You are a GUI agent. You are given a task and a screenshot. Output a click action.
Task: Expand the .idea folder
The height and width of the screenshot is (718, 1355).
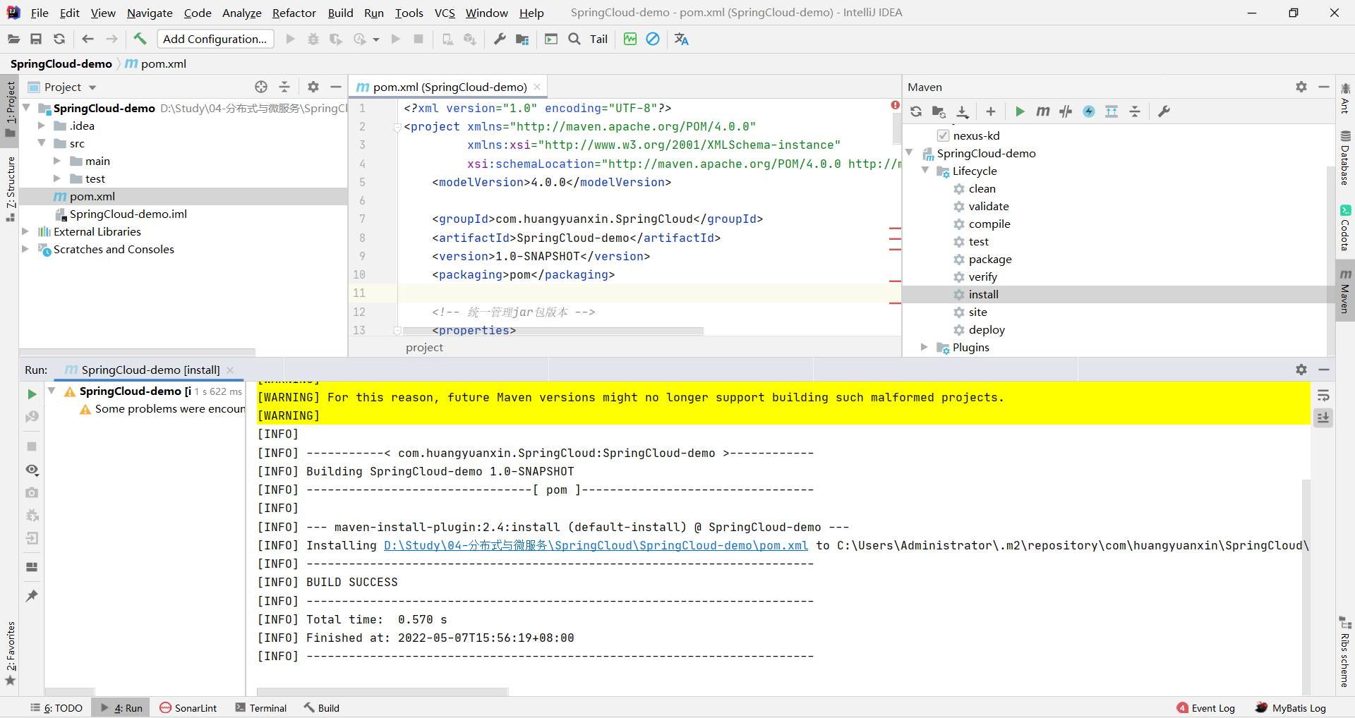42,126
